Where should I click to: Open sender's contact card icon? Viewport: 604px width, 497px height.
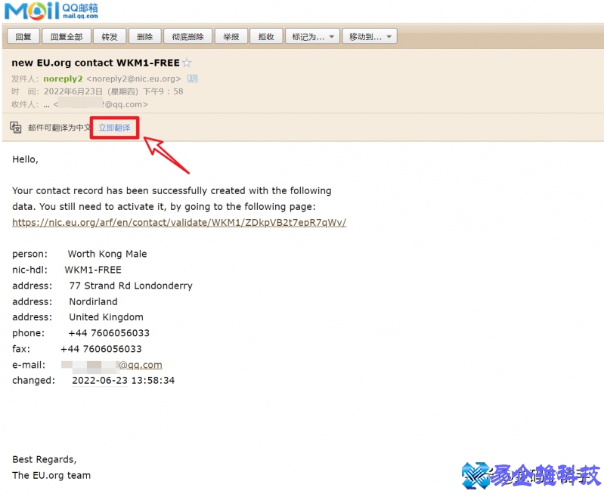[x=193, y=79]
